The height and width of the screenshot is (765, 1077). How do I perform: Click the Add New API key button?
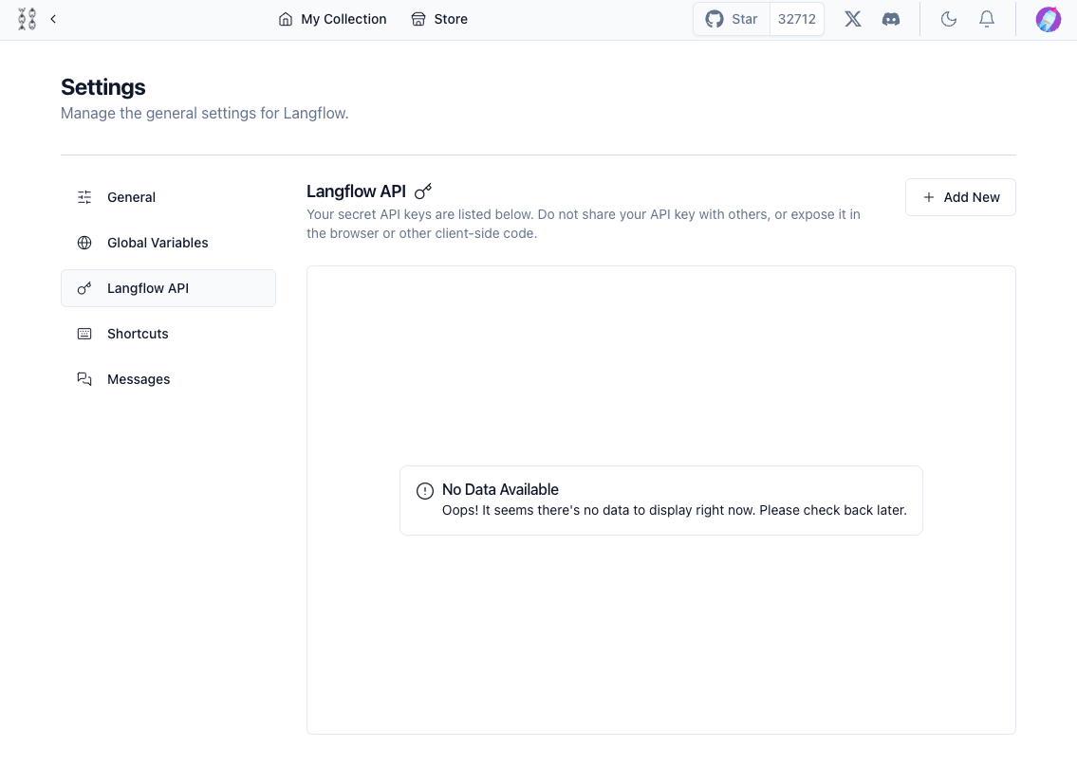tap(960, 197)
